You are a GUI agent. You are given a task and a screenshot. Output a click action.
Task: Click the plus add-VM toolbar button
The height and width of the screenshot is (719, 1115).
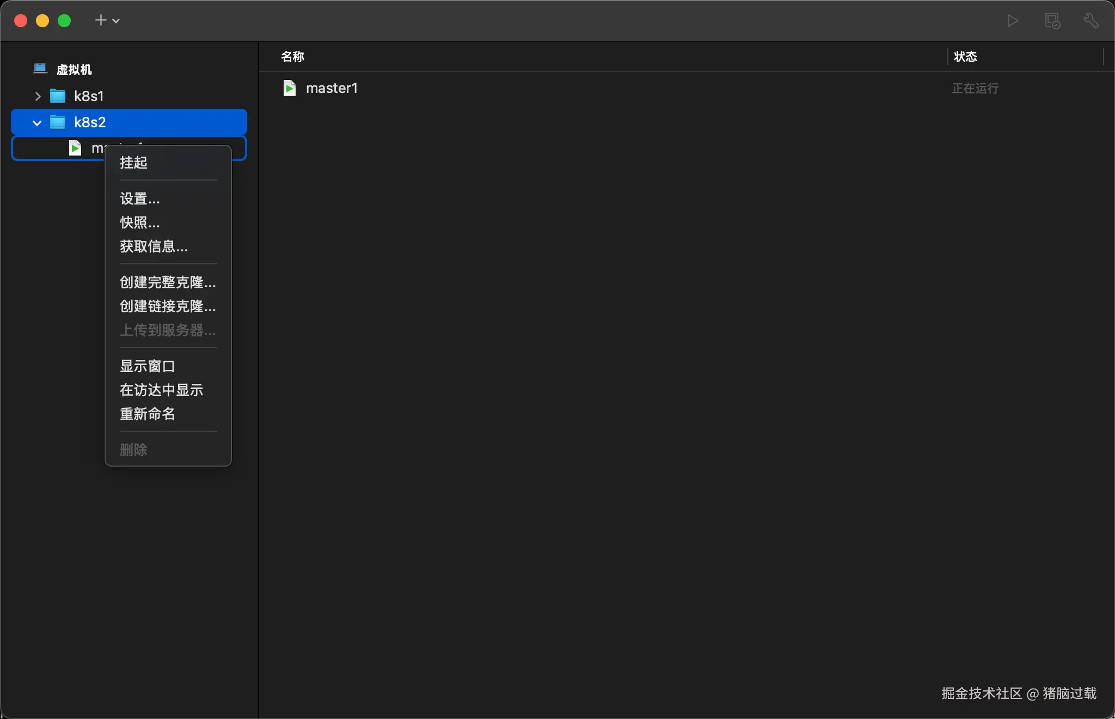(101, 21)
